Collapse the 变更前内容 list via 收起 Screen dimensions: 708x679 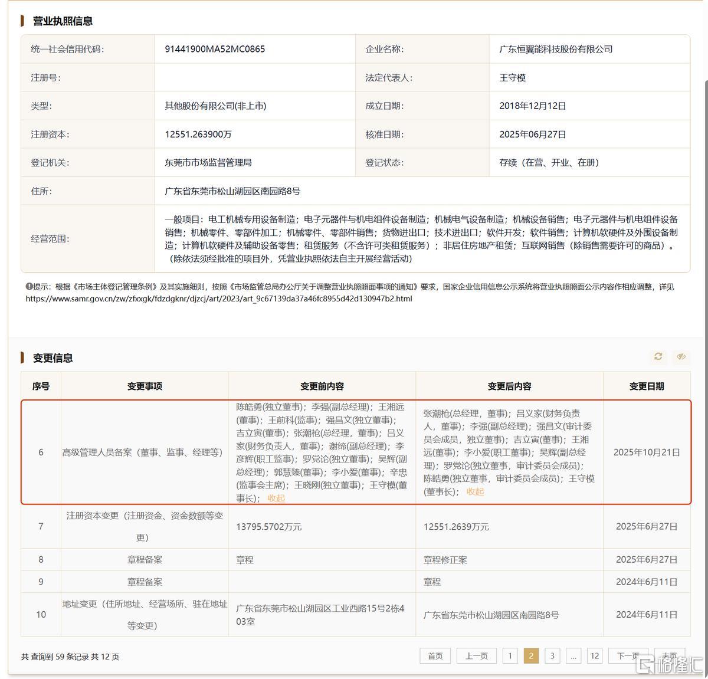[276, 498]
